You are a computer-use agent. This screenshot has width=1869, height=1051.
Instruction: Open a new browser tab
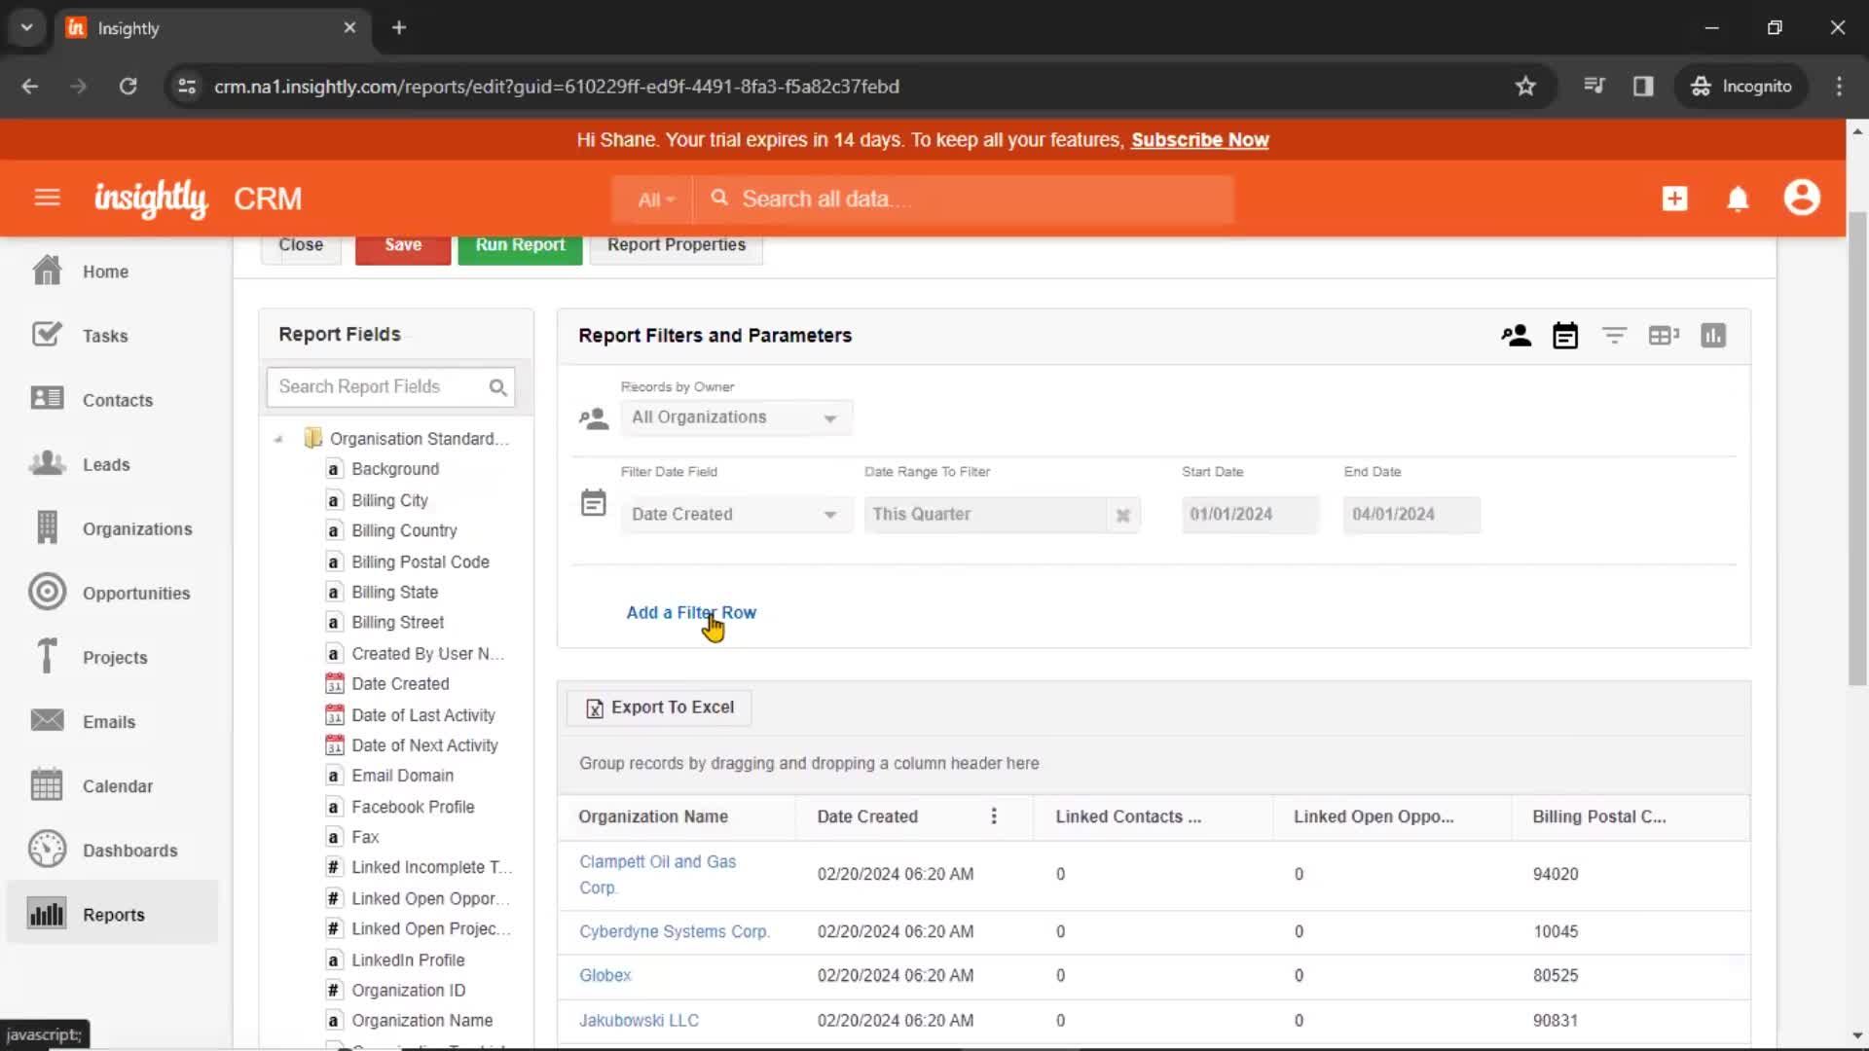[x=399, y=27]
